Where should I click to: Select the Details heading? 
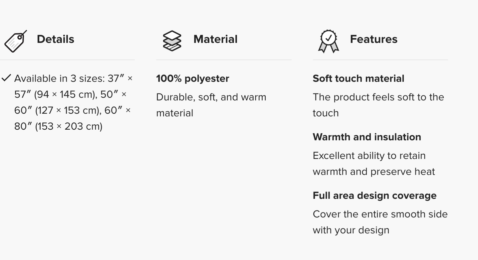(56, 39)
